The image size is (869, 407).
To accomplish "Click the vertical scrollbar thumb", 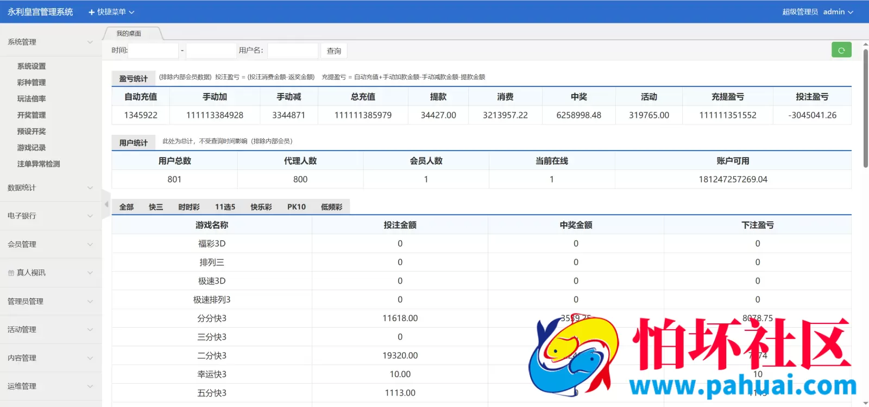I will coord(865,109).
